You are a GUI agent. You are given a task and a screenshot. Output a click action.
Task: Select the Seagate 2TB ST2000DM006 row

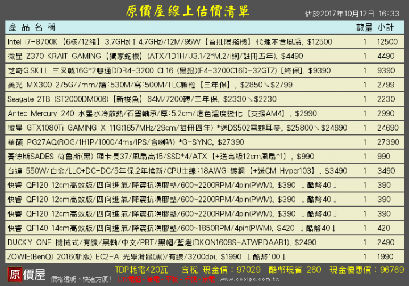coord(204,99)
